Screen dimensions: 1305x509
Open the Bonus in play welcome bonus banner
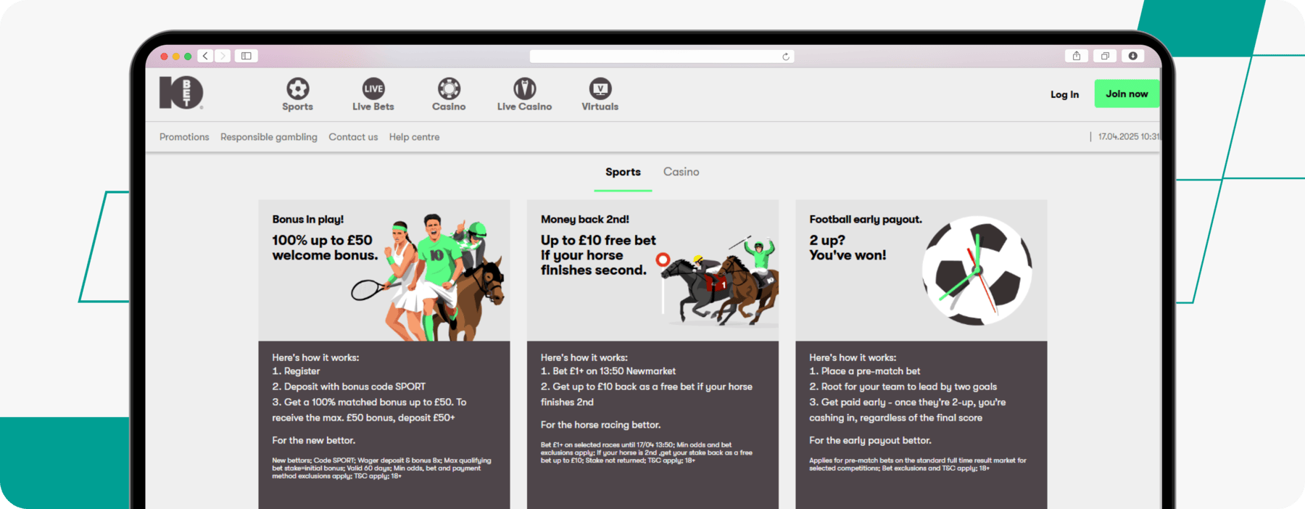(384, 270)
